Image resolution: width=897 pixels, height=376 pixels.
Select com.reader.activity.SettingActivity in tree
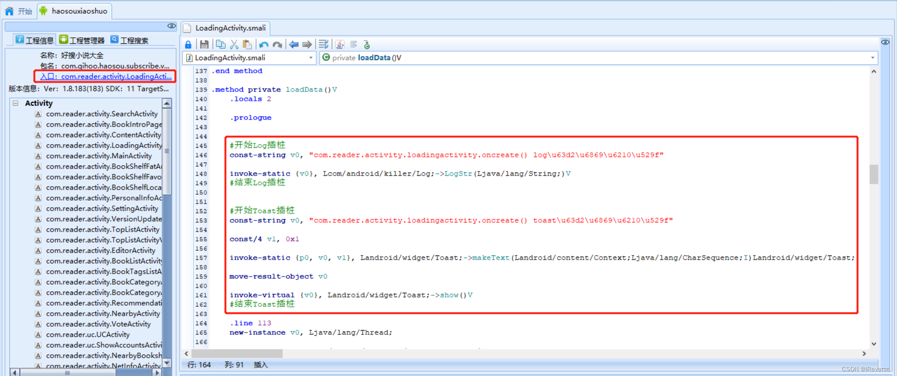[102, 208]
